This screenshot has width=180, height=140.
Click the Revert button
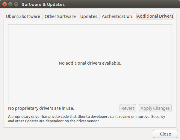128,108
